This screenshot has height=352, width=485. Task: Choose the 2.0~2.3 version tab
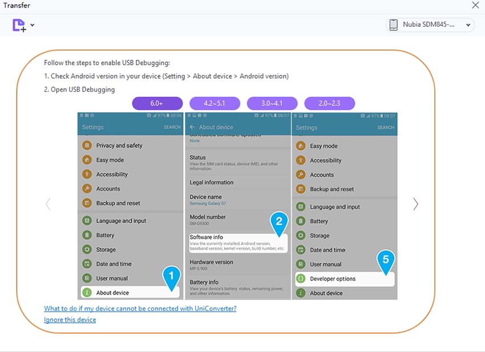pos(329,104)
